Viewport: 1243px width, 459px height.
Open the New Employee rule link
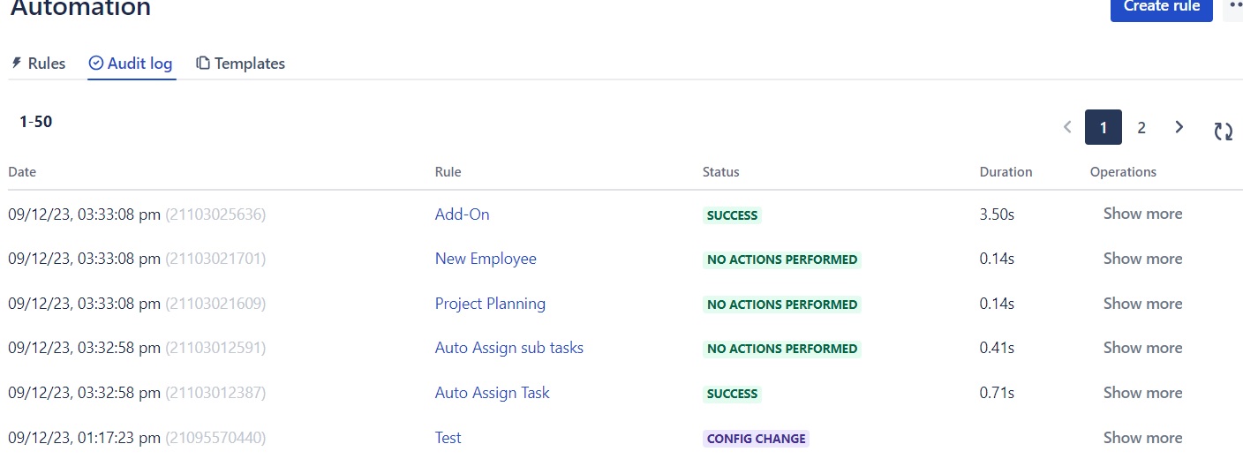pyautogui.click(x=486, y=259)
